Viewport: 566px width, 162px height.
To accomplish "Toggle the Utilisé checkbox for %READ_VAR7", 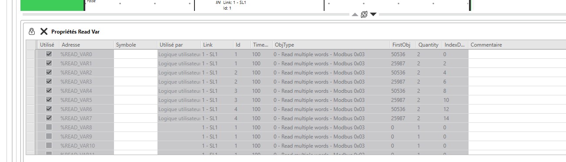I will coord(49,118).
